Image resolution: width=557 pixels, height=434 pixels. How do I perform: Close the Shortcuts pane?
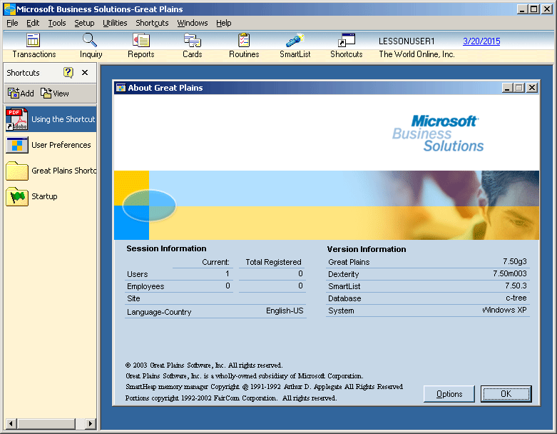click(x=85, y=73)
